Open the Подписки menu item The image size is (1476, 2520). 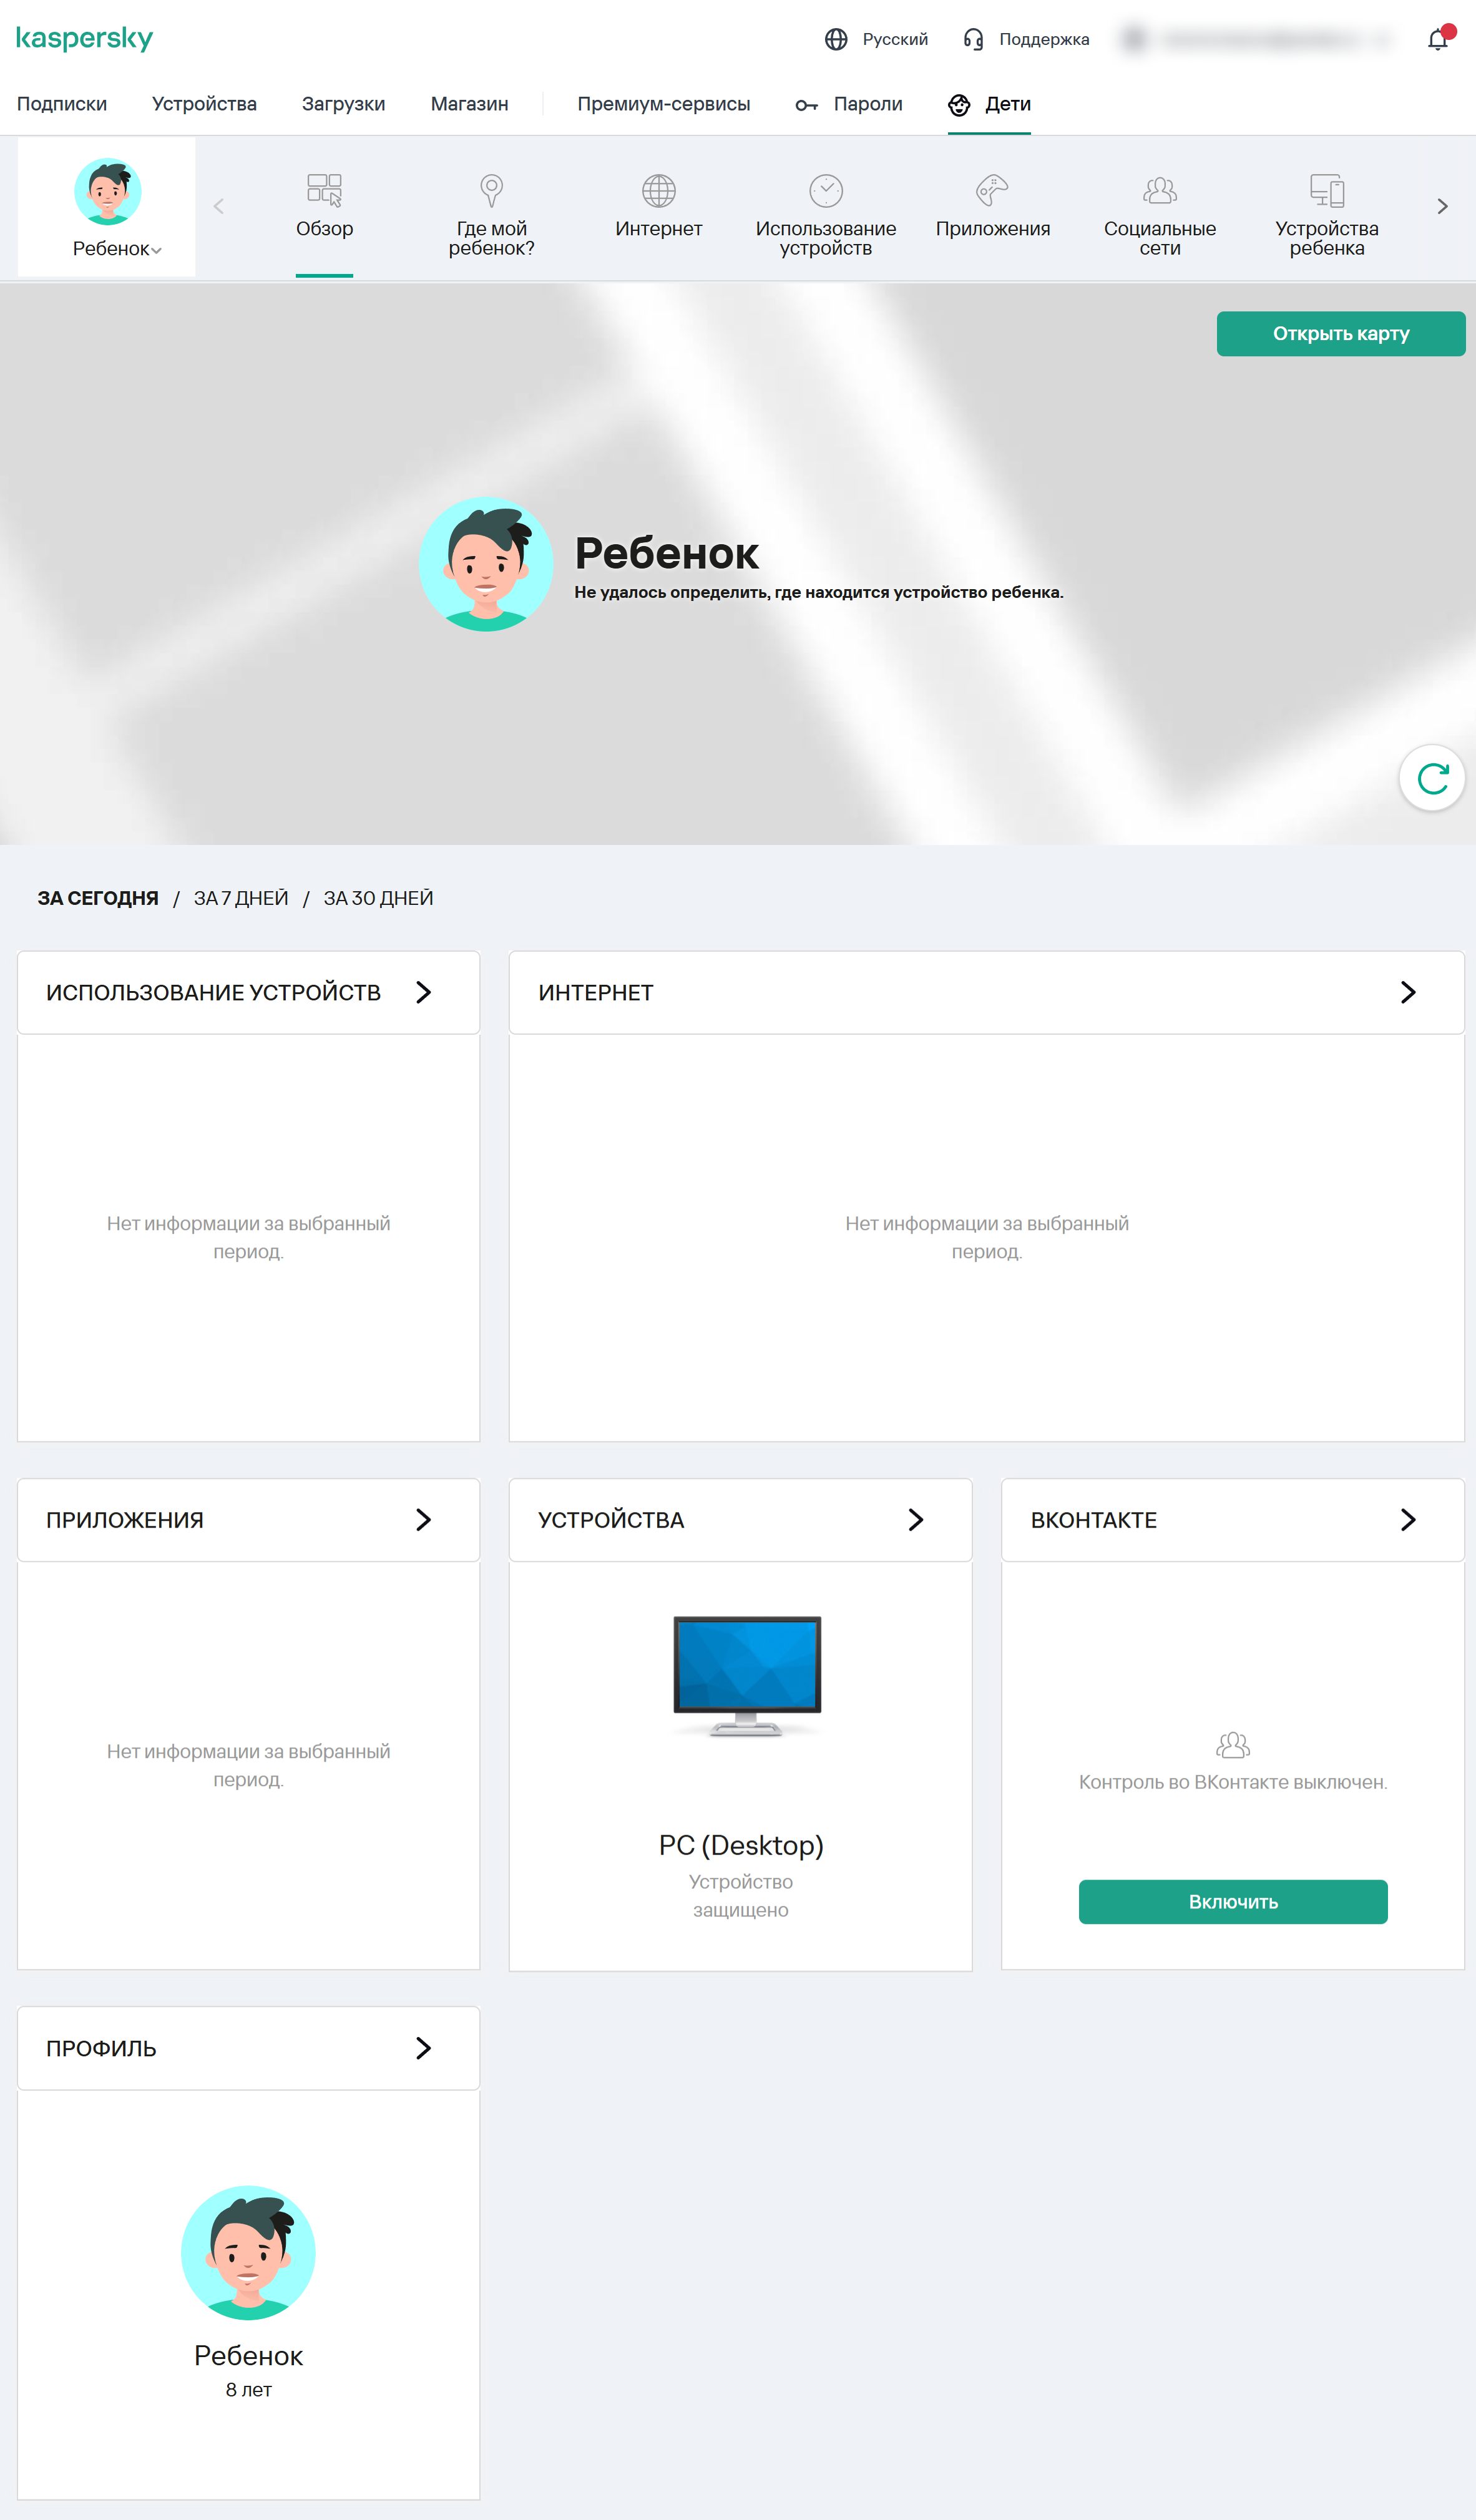[62, 104]
